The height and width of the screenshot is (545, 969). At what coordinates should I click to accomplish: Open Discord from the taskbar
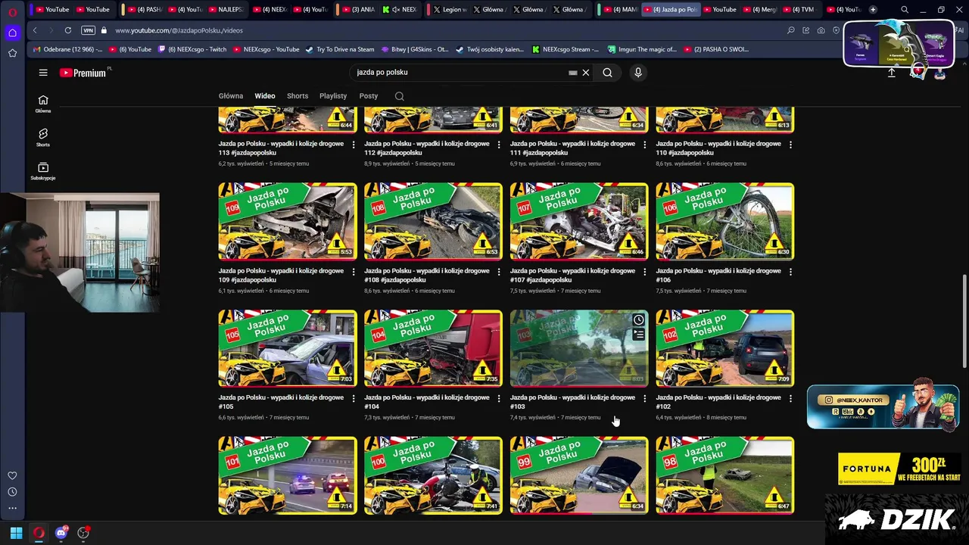61,533
